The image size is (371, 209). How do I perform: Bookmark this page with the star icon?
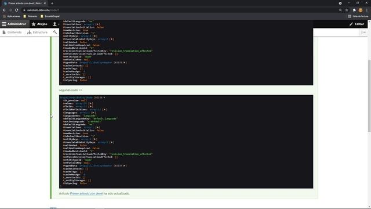[347, 10]
